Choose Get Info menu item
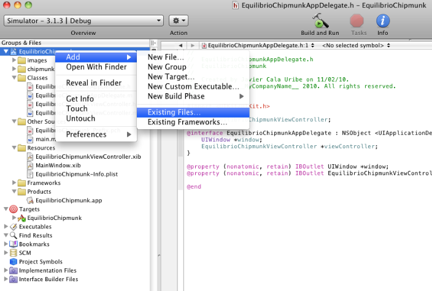 96,99
